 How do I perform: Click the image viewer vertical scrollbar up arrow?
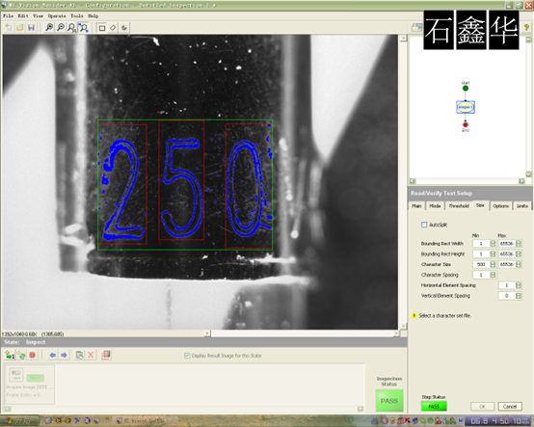[403, 39]
